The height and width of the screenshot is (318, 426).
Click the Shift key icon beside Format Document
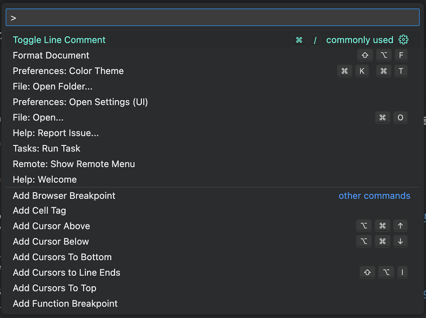365,55
